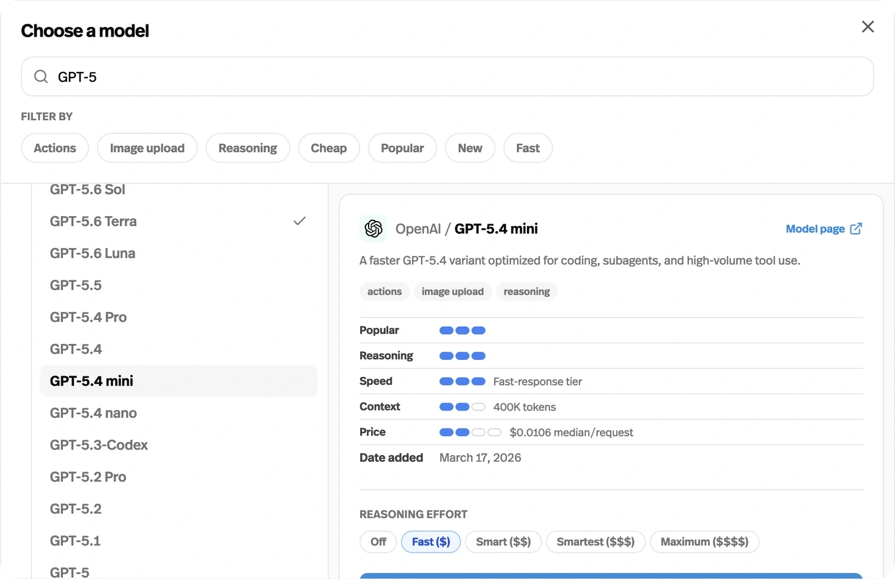Toggle the Actions filter chip
The image size is (895, 579).
[55, 148]
